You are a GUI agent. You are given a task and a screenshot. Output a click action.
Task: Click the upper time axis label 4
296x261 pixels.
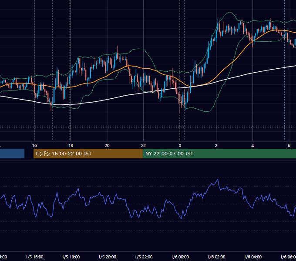click(252, 146)
